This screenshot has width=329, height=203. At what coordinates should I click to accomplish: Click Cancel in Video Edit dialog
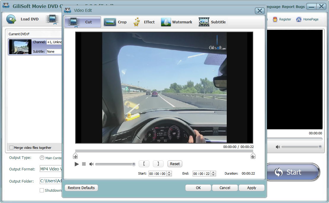[x=225, y=188]
